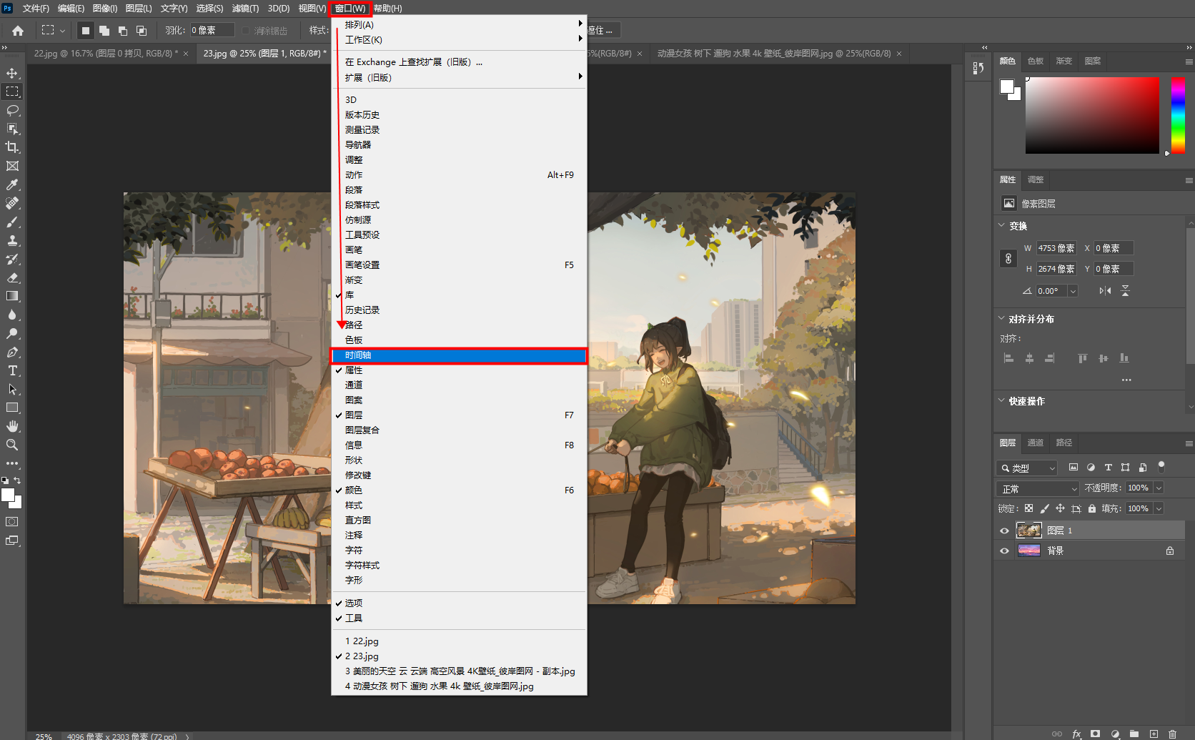Image resolution: width=1195 pixels, height=740 pixels.
Task: Click the 羽化 feather input field
Action: 212,30
